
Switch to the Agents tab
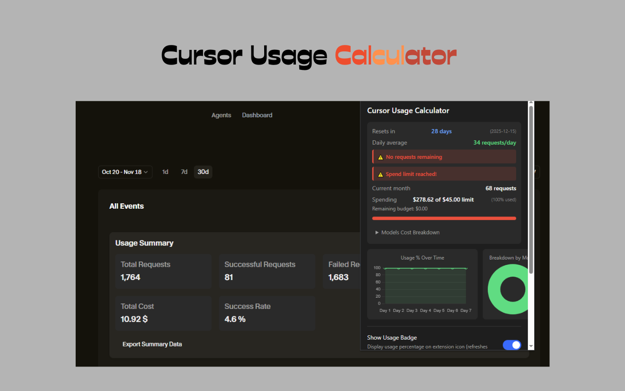(x=221, y=115)
